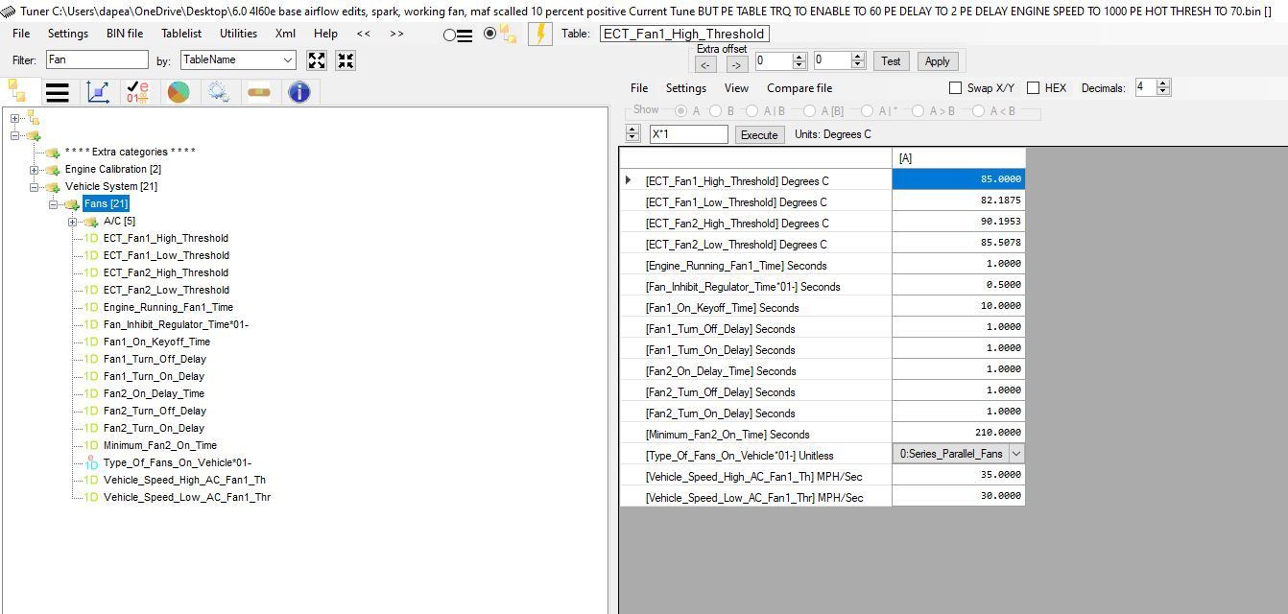
Task: Select the list view radio button
Action: (451, 35)
